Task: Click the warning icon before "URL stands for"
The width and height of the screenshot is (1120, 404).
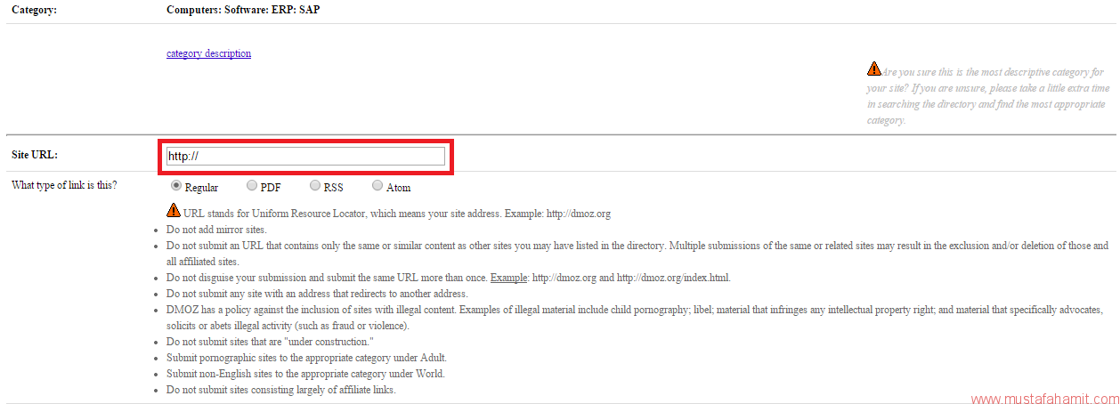Action: point(174,211)
